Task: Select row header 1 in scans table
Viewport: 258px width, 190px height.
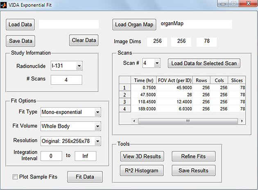Action: 125,88
